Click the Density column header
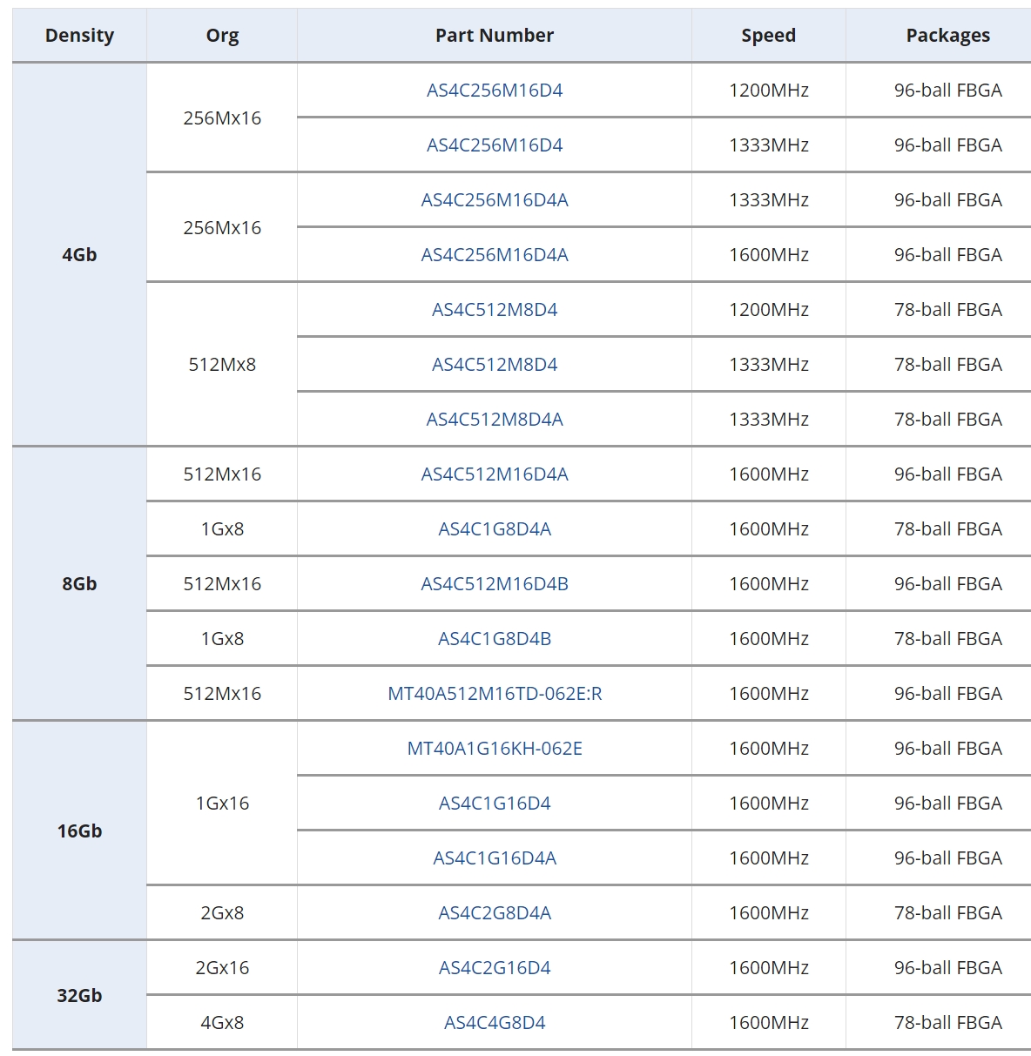Image resolution: width=1031 pixels, height=1056 pixels. point(79,36)
